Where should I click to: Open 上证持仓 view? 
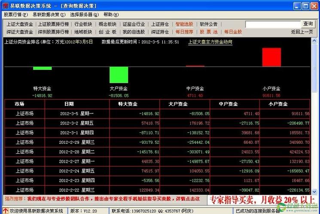pyautogui.click(x=160, y=24)
